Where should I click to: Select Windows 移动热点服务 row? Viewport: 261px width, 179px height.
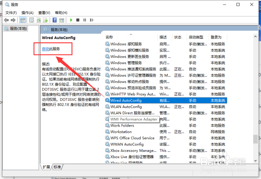[x=166, y=82]
